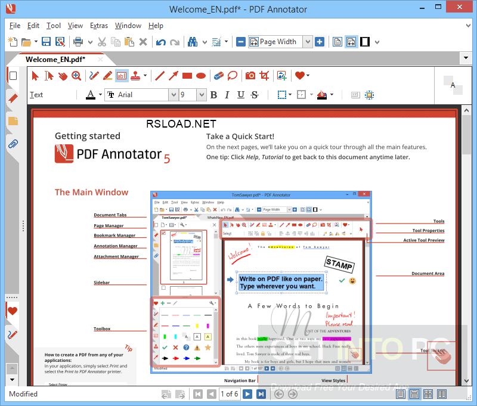Select the Lasso tool
The image size is (477, 406).
pyautogui.click(x=233, y=76)
